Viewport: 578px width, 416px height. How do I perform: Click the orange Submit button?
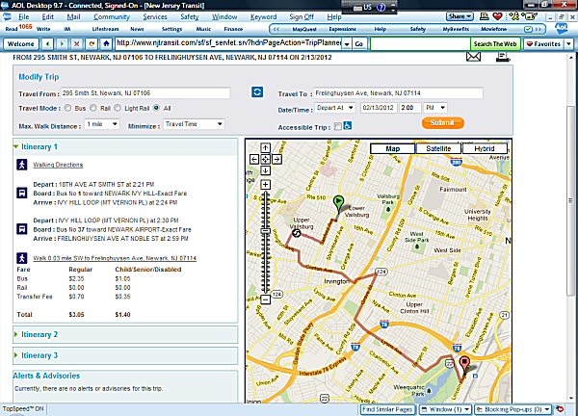443,122
